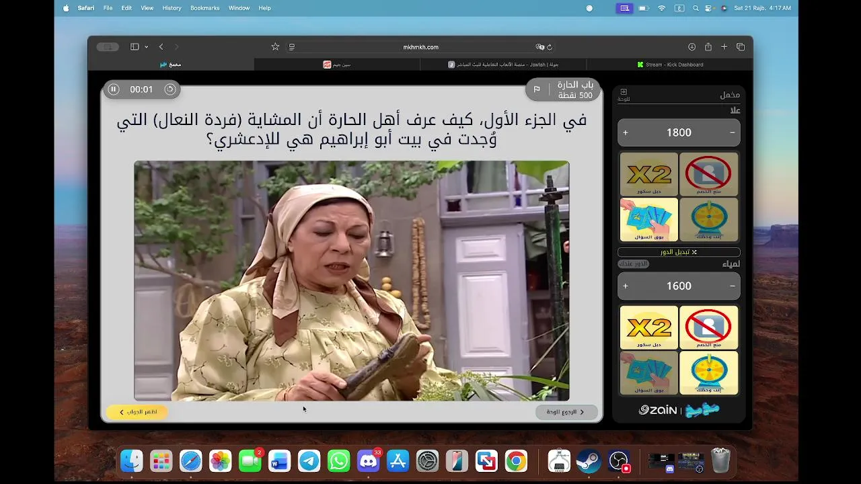Increase لمياء's score with the plus button

626,286
